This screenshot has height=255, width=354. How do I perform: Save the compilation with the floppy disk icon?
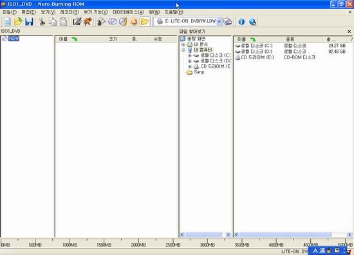[x=29, y=22]
